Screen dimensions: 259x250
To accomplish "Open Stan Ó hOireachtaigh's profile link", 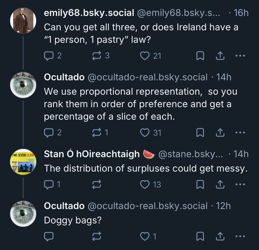I will tap(92, 154).
